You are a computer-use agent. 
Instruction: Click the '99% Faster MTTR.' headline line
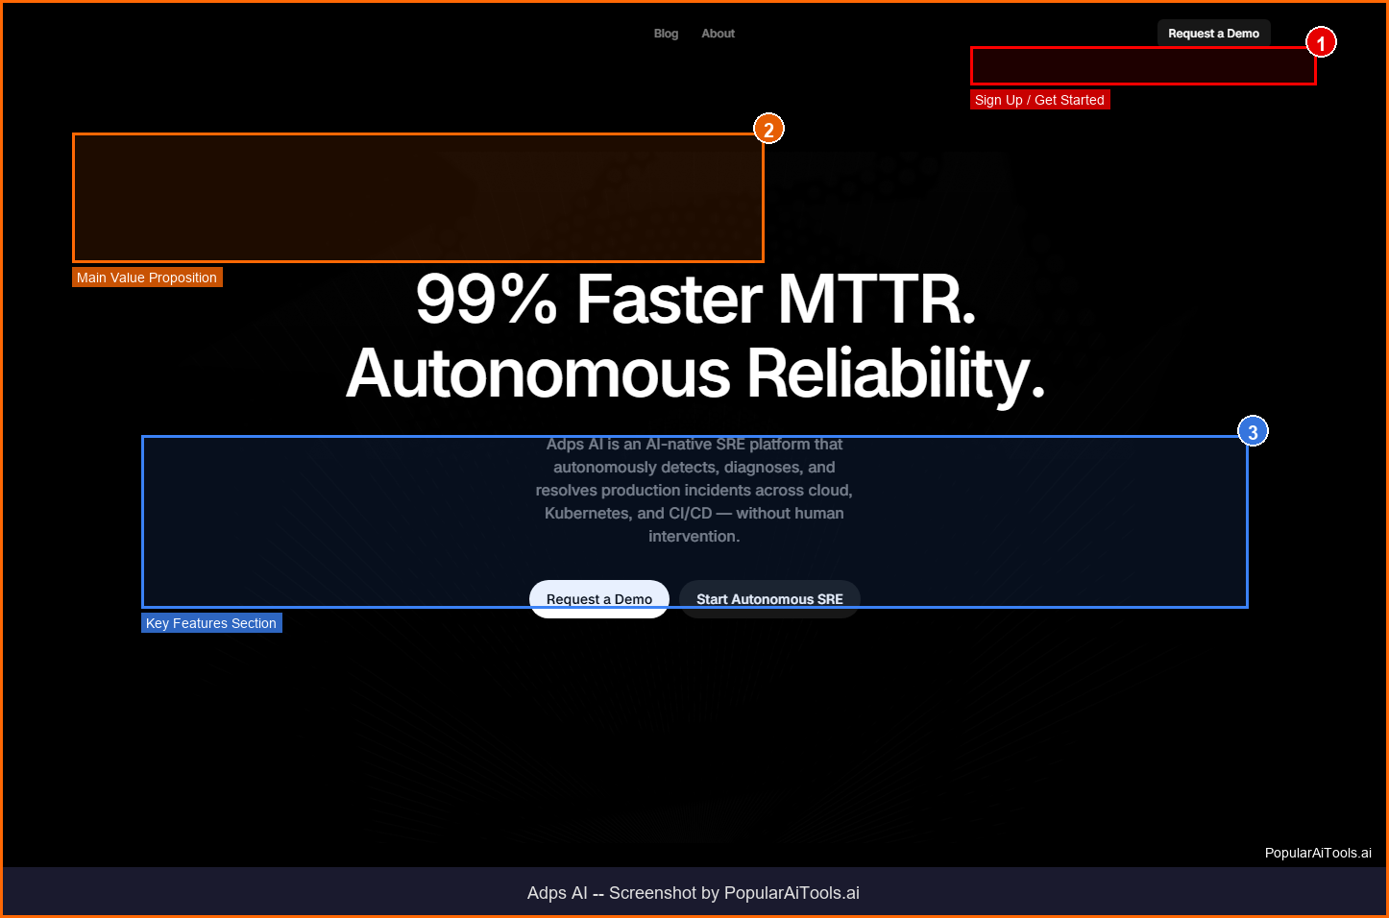click(695, 300)
